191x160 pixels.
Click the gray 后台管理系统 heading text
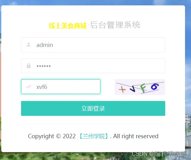click(115, 25)
